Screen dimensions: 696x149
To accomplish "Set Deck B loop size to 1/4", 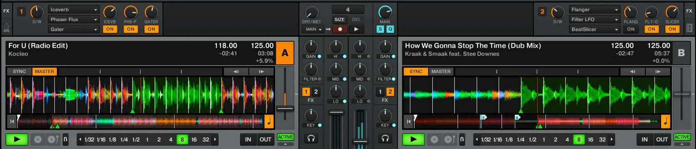I will click(x=520, y=140).
